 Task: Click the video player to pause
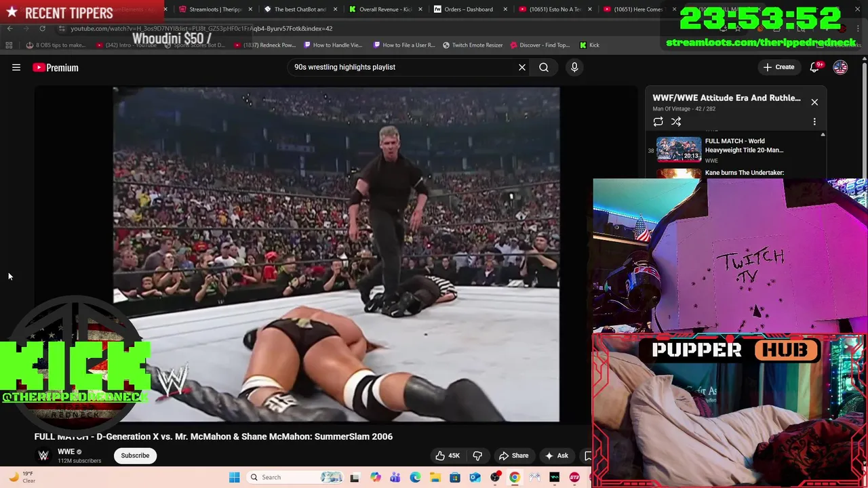pos(336,254)
